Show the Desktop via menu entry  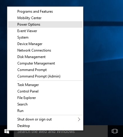(x=45, y=126)
